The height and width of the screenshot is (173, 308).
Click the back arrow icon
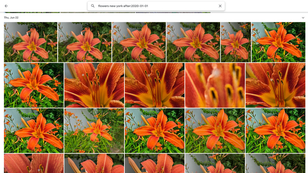[x=6, y=6]
